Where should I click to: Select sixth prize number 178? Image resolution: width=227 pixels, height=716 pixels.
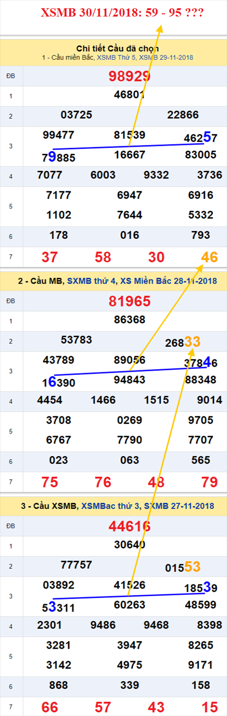(59, 235)
